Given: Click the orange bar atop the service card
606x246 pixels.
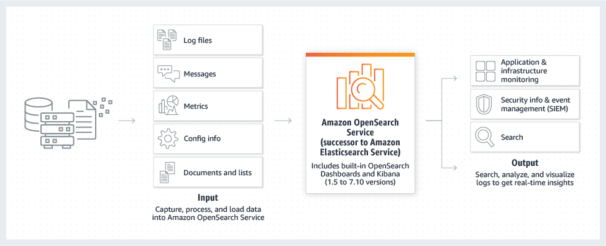Looking at the screenshot, I should (360, 55).
